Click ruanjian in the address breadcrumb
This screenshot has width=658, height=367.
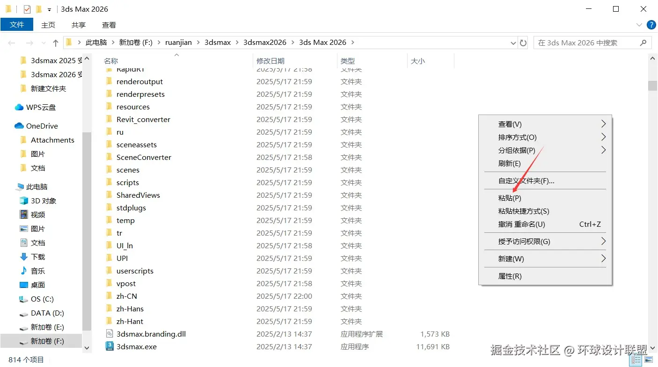(178, 42)
